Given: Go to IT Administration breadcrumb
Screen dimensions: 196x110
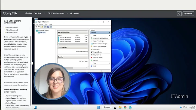Looking at the screenshot, I should [56, 13].
